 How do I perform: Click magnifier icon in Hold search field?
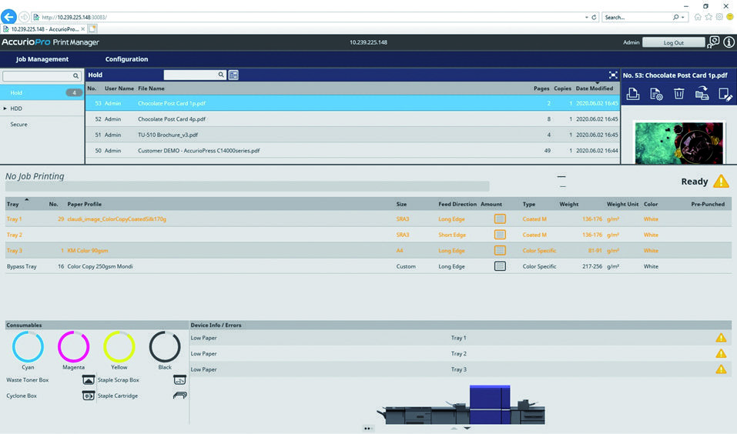click(x=221, y=75)
